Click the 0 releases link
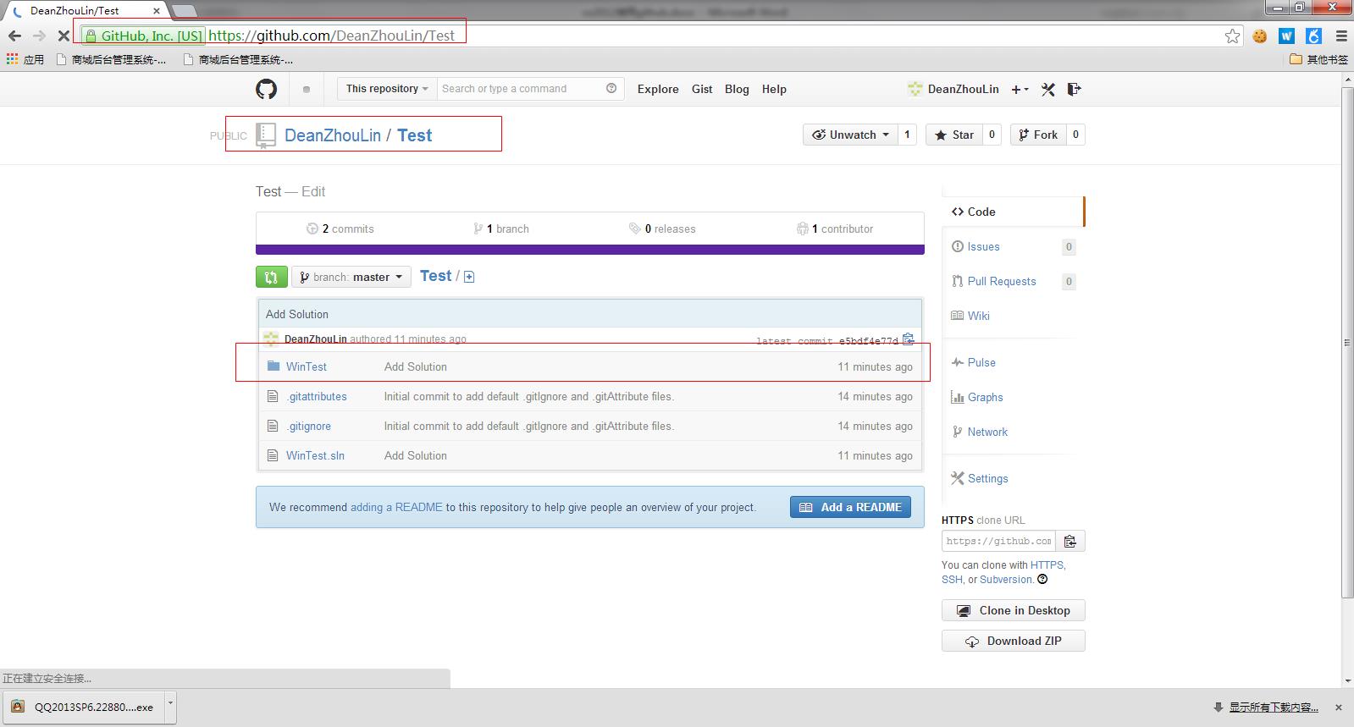 pyautogui.click(x=662, y=229)
